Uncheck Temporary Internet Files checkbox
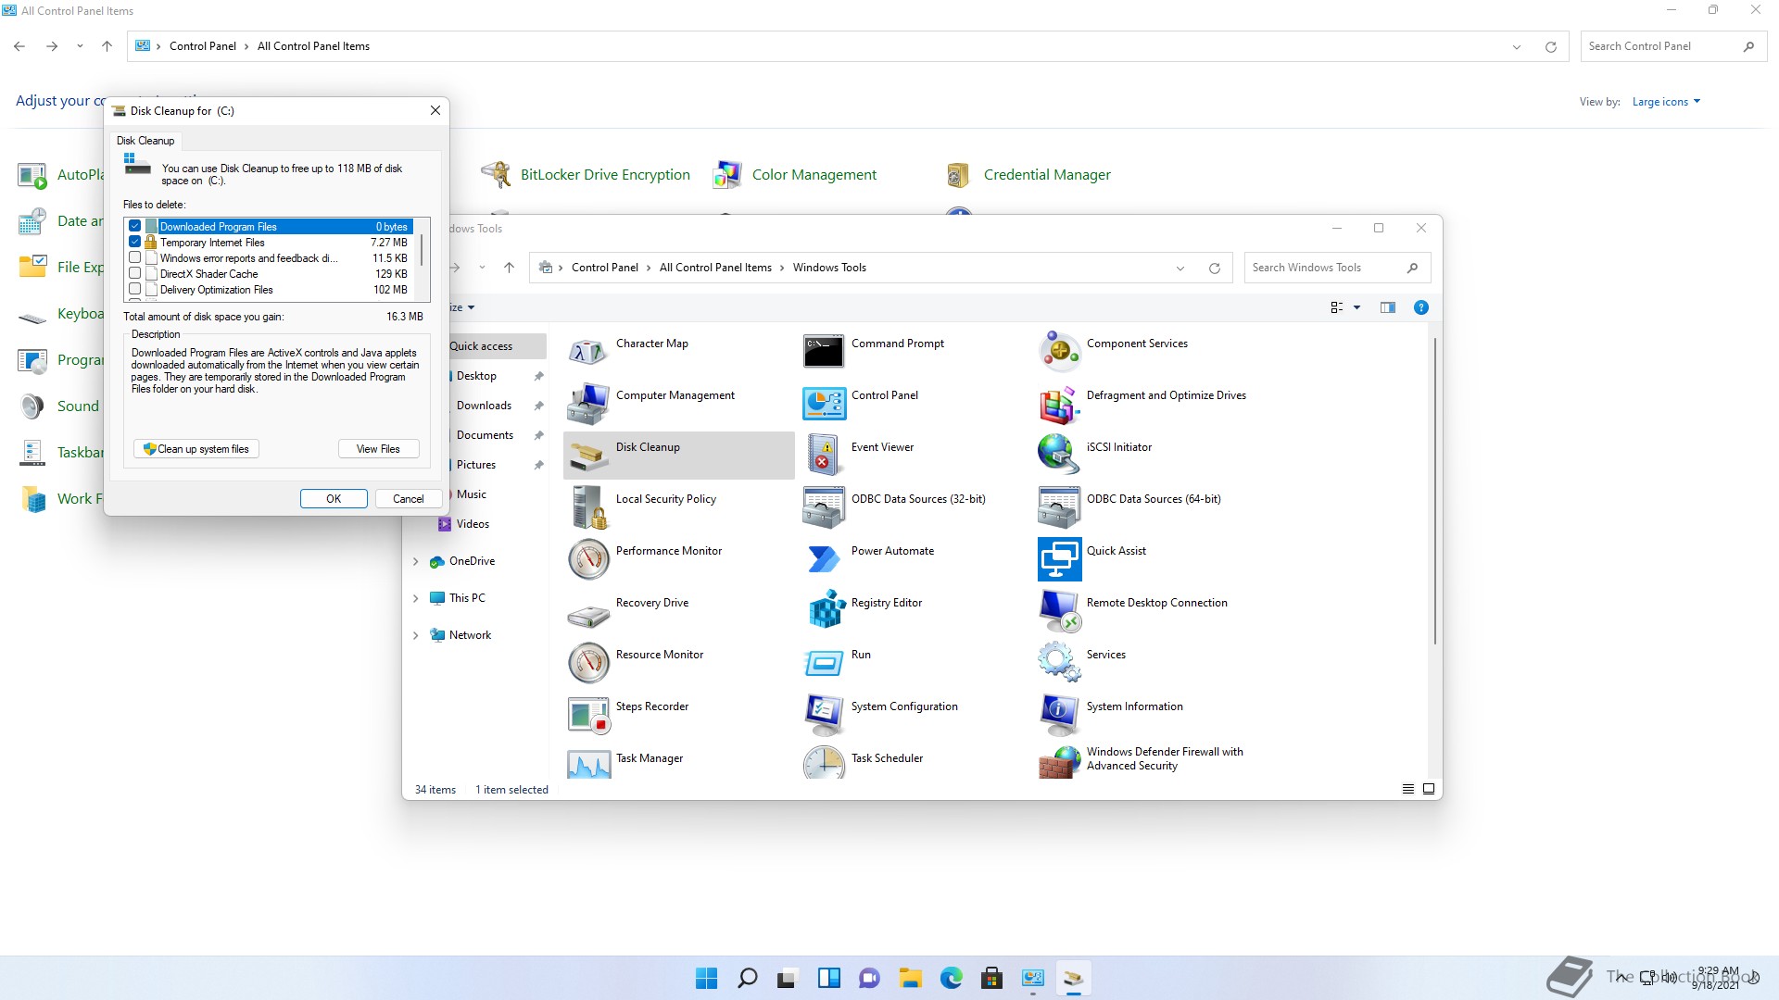1779x1000 pixels. coord(135,243)
